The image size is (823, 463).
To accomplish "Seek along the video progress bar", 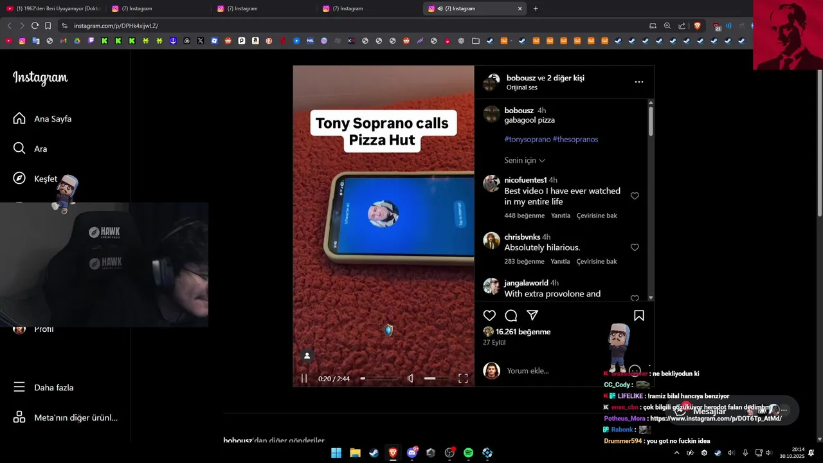I will tap(379, 379).
